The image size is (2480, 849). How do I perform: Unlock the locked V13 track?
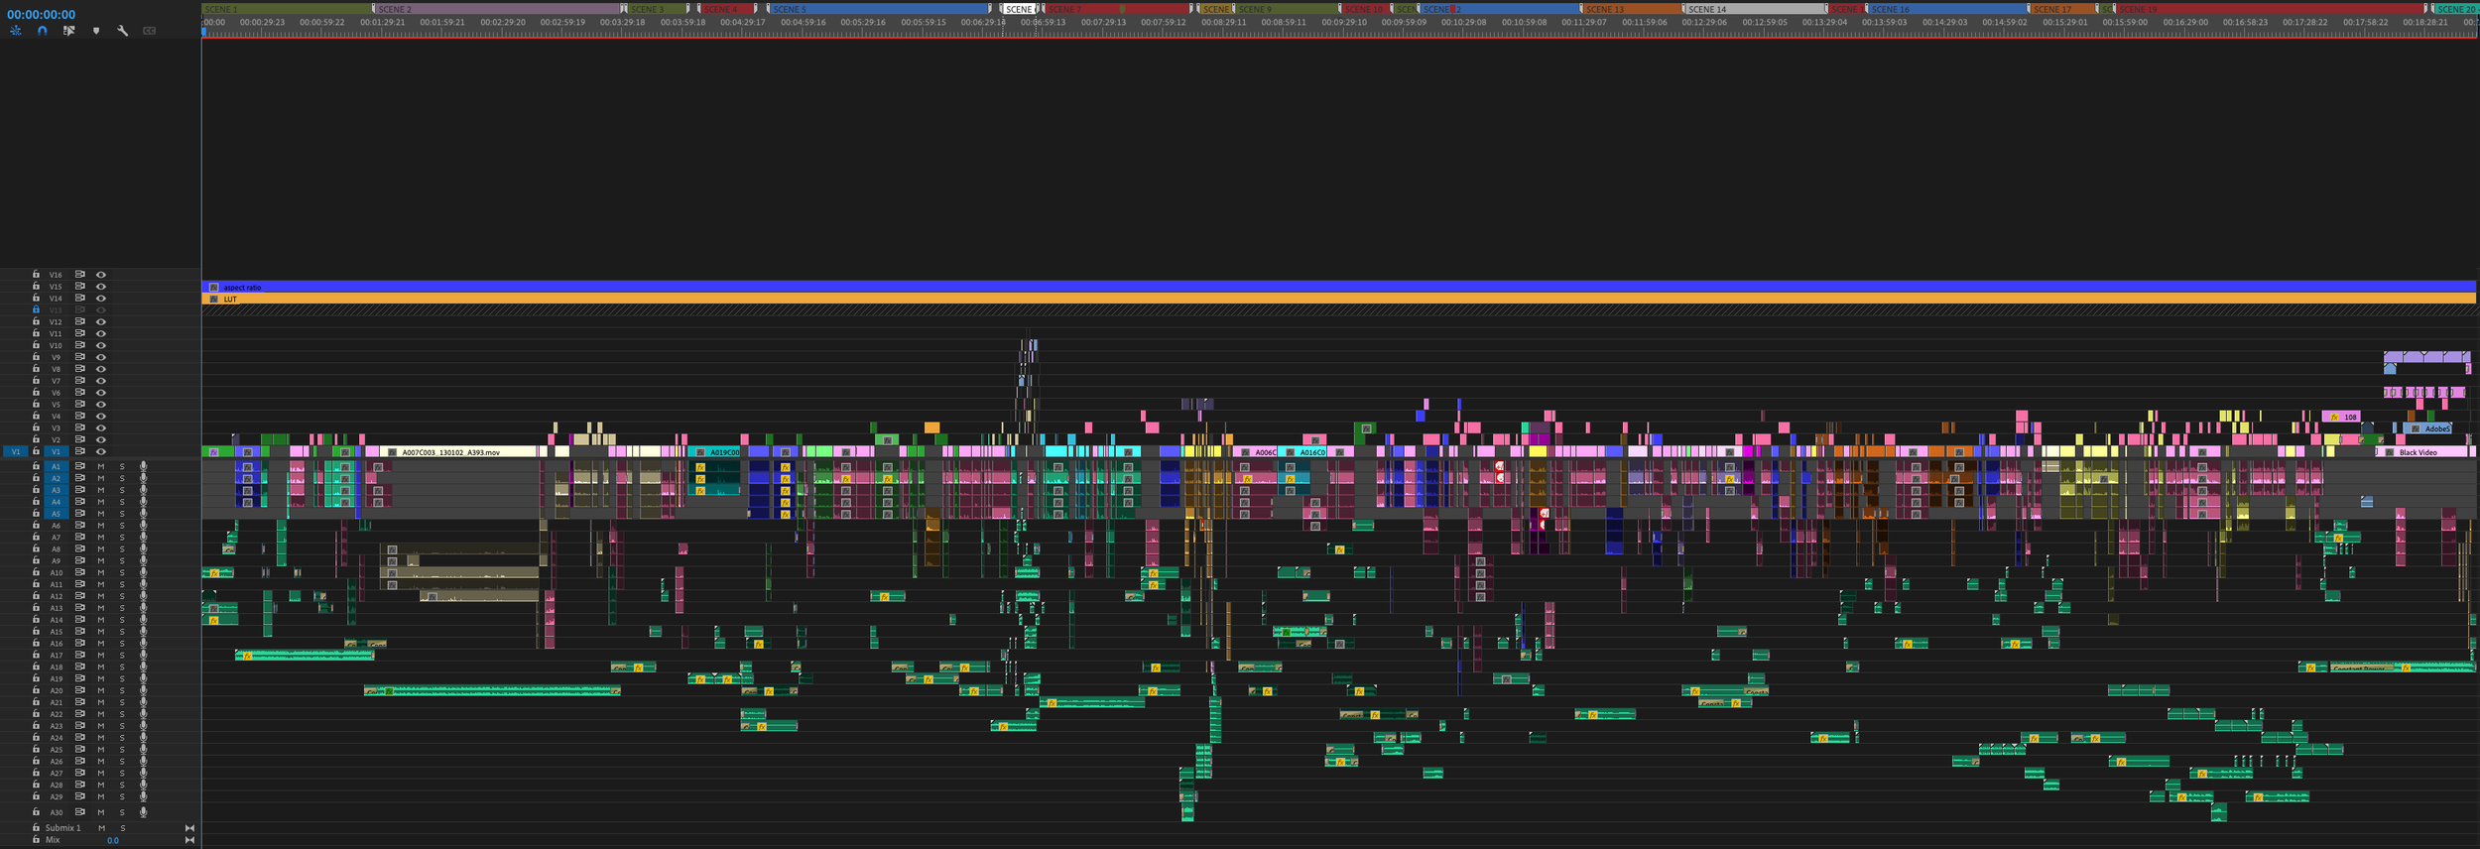click(36, 309)
